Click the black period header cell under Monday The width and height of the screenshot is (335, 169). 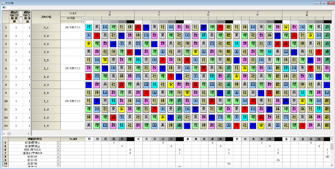tap(130, 22)
